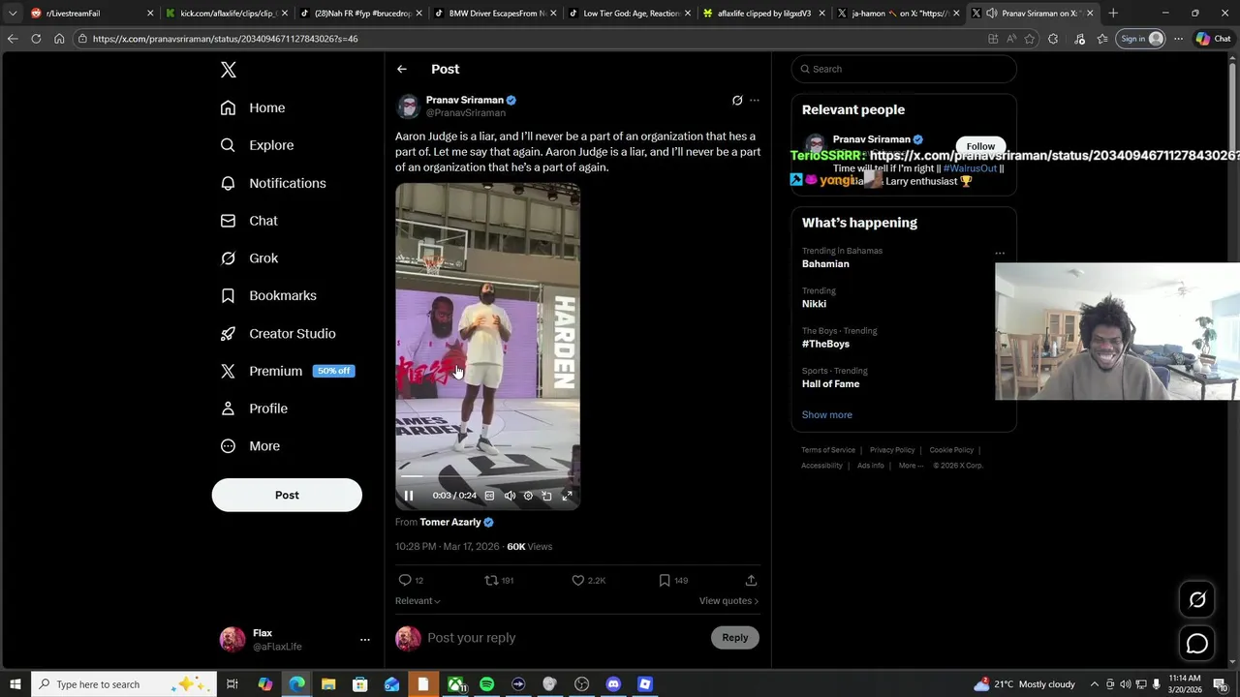Click the grey Reply button
This screenshot has width=1240, height=697.
point(735,637)
